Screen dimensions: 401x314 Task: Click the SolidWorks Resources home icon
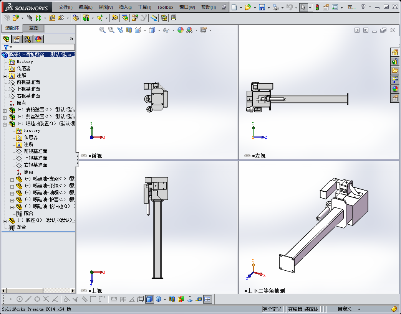coord(395,52)
